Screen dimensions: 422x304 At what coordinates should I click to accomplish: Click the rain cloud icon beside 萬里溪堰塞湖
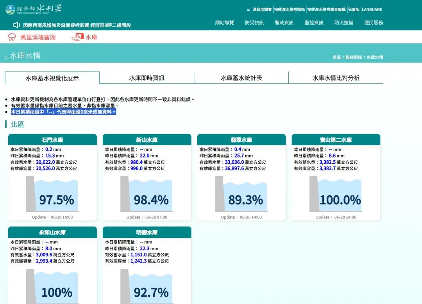tap(12, 37)
